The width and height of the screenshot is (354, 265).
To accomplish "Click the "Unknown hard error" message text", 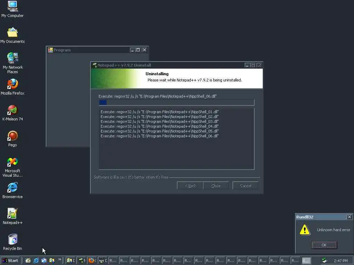I will [334, 230].
